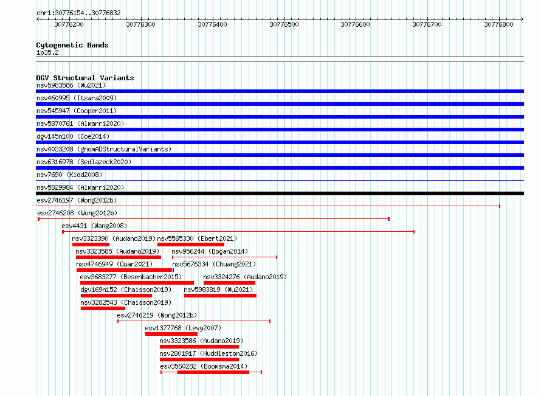Image resolution: width=541 pixels, height=396 pixels.
Task: Click the red bar under nsv2801917
Action: 199,360
